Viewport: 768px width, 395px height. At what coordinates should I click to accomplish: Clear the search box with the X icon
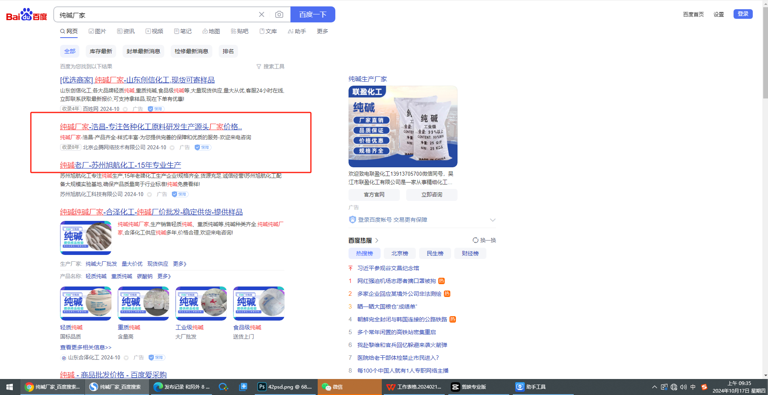pyautogui.click(x=262, y=14)
